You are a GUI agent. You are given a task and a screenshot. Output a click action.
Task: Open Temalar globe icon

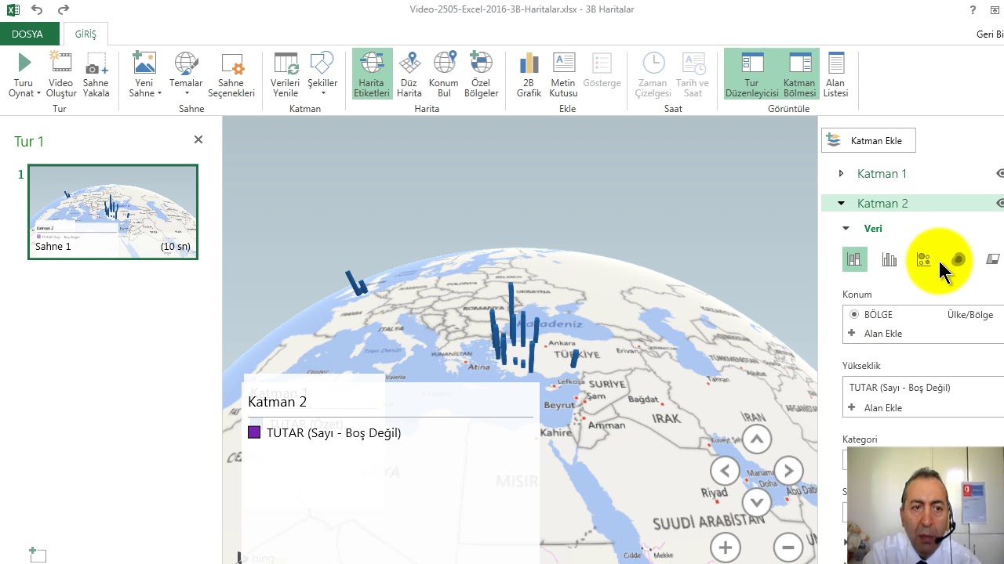(x=186, y=63)
